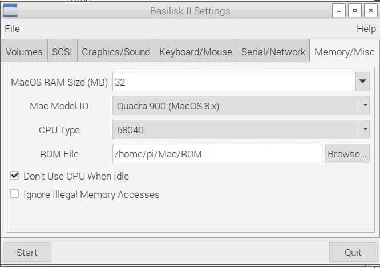The height and width of the screenshot is (268, 380).
Task: Open the Help menu
Action: click(366, 29)
